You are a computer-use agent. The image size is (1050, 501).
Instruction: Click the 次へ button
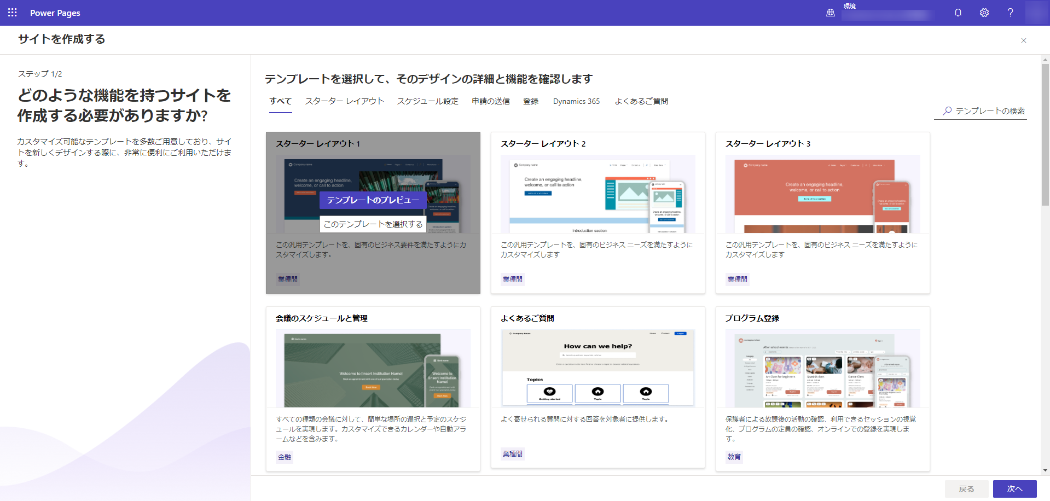(x=1015, y=489)
